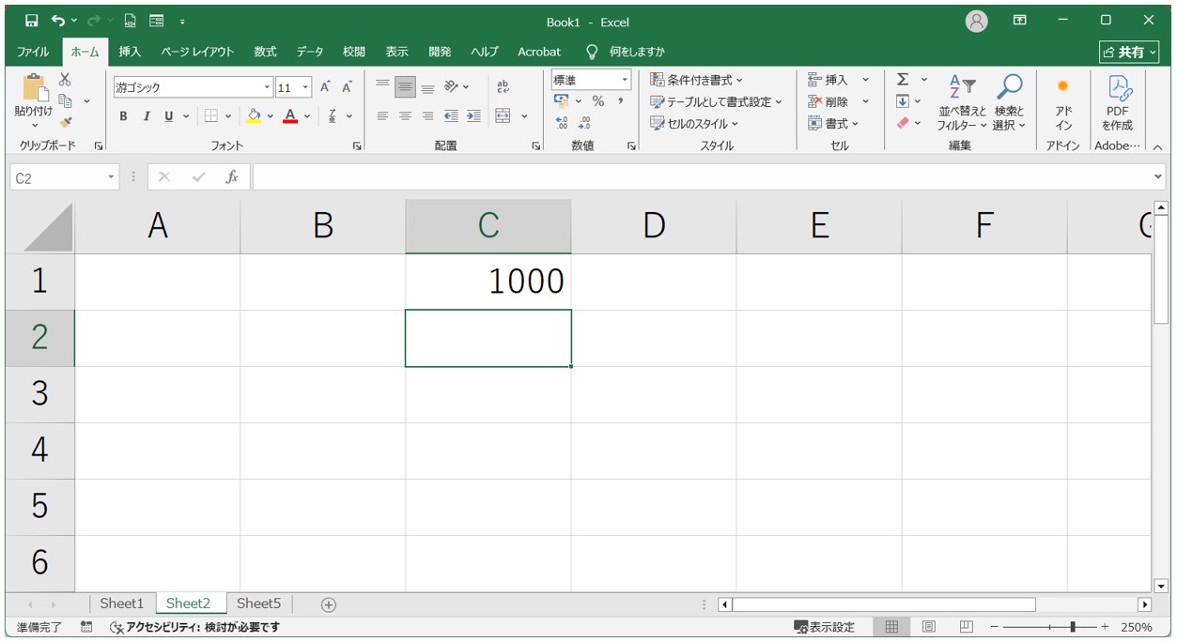1177x642 pixels.
Task: Open the font size 11 dropdown
Action: tap(306, 87)
